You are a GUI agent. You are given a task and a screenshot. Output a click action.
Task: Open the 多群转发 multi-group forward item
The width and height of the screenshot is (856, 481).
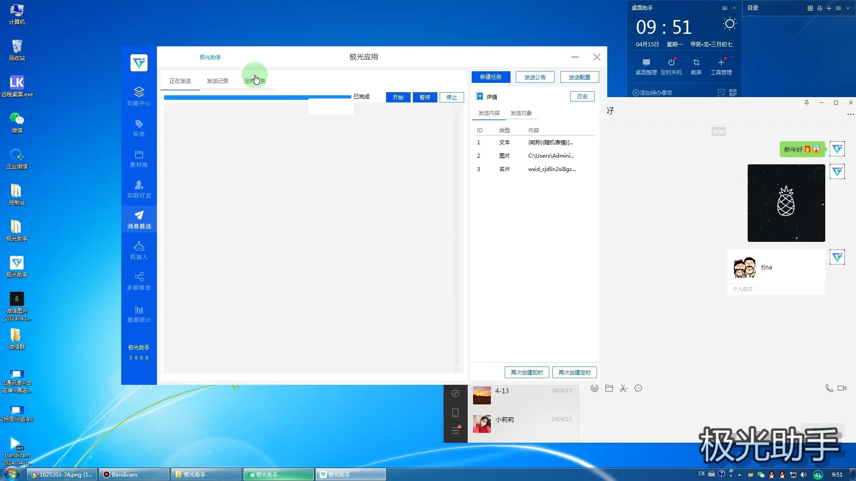tap(139, 281)
